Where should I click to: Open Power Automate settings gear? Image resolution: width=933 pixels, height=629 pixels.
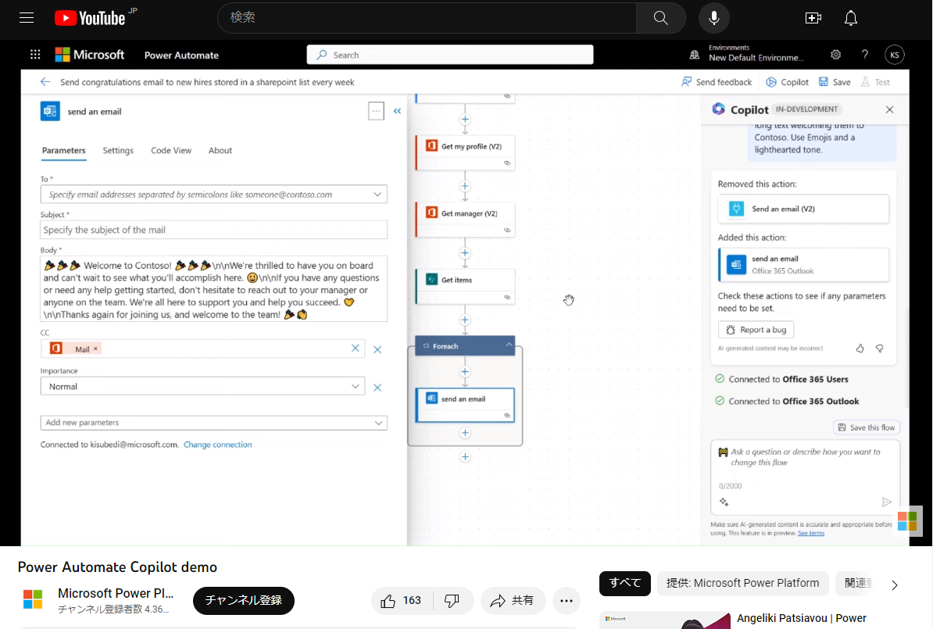[835, 55]
